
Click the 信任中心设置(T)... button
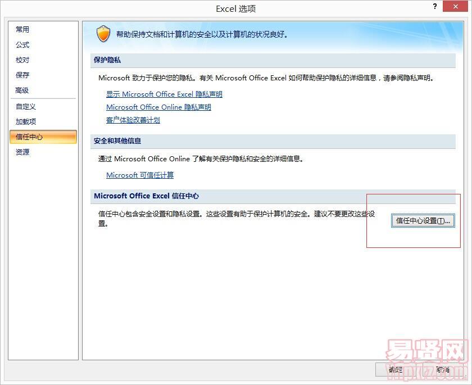click(423, 221)
